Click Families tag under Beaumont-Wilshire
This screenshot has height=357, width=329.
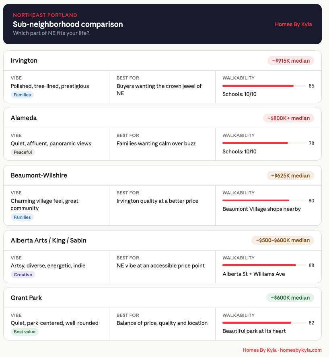[22, 217]
